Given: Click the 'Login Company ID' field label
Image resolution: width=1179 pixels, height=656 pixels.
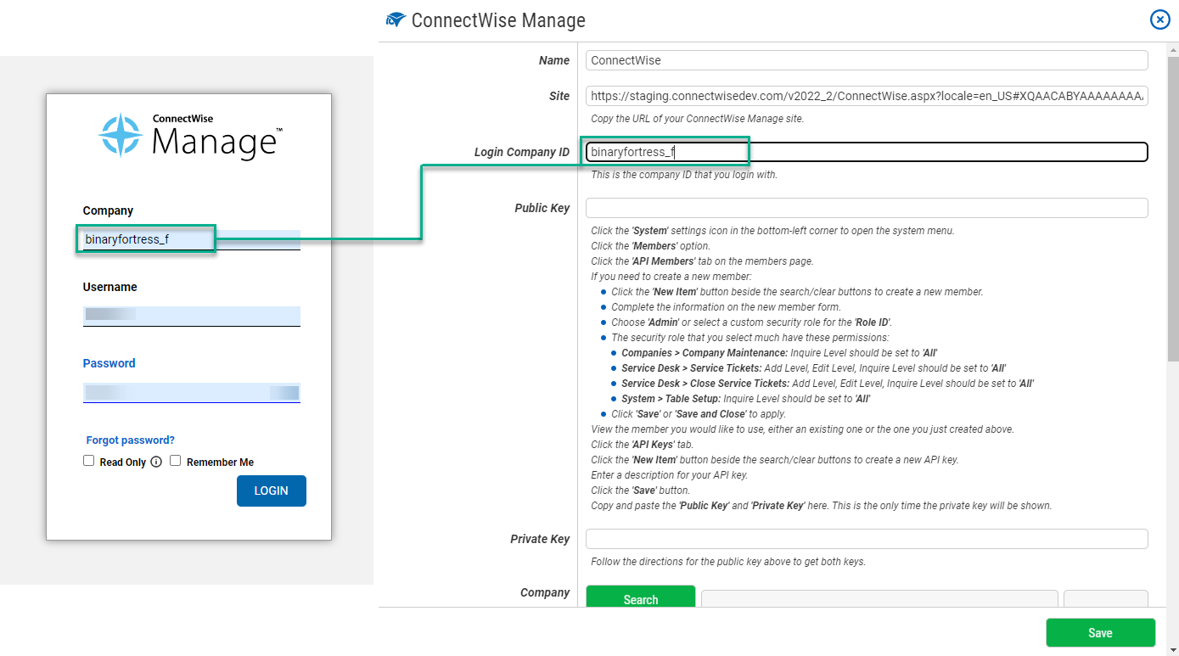Looking at the screenshot, I should coord(521,152).
